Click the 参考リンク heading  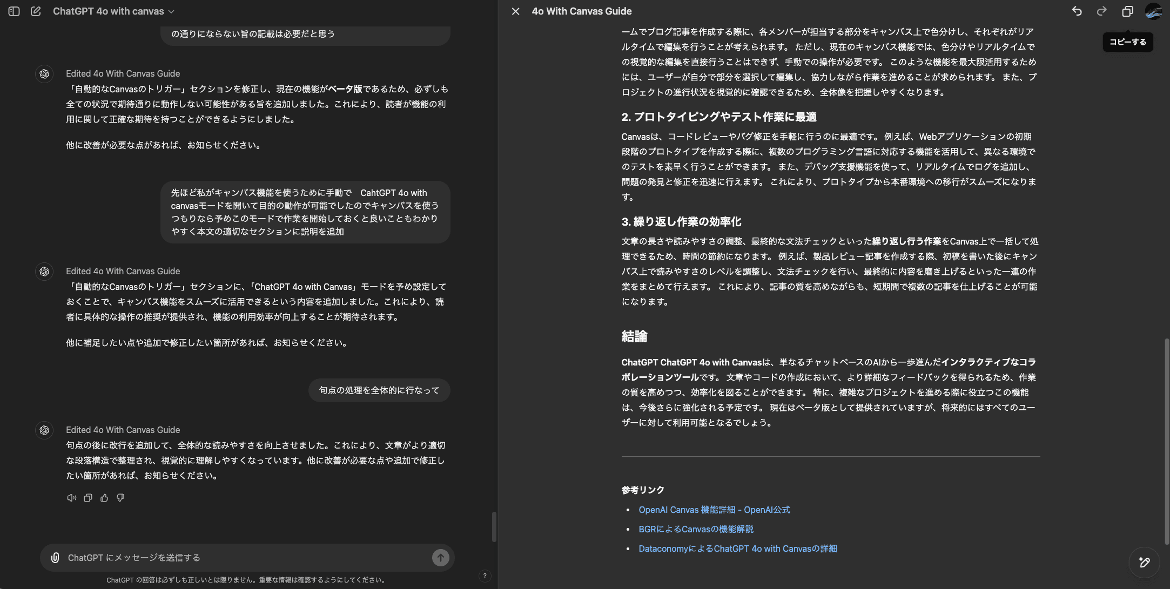643,490
